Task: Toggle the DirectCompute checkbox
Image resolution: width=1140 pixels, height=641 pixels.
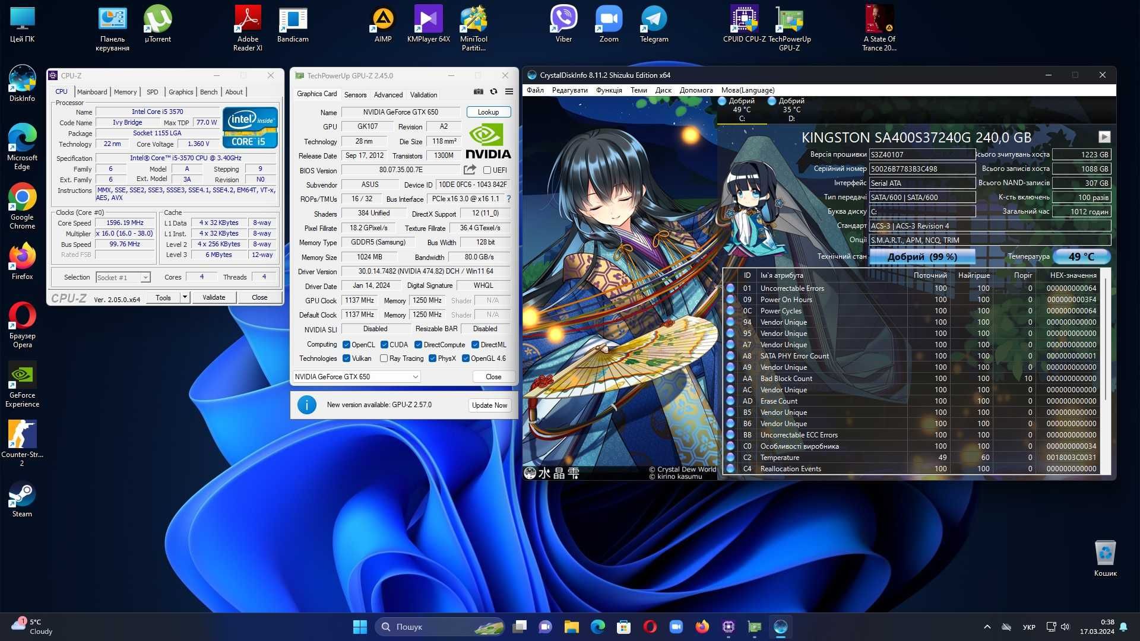Action: [x=418, y=345]
